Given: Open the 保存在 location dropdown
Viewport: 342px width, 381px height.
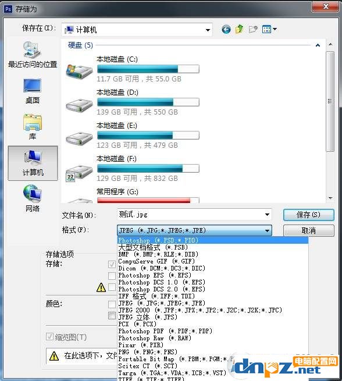Looking at the screenshot, I should pyautogui.click(x=137, y=30).
